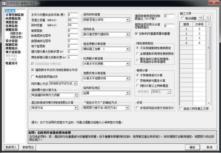Click the dialog title bar application icon
The width and height of the screenshot is (221, 153).
(3, 3)
